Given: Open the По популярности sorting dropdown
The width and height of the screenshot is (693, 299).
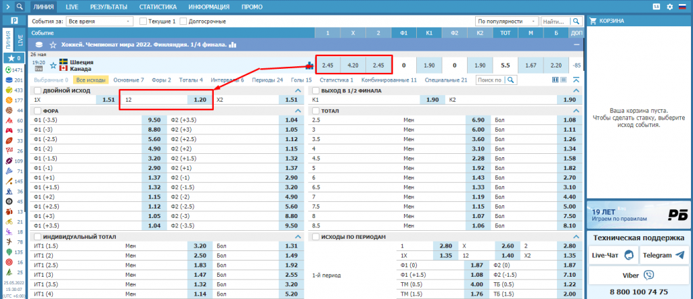Looking at the screenshot, I should tap(507, 22).
